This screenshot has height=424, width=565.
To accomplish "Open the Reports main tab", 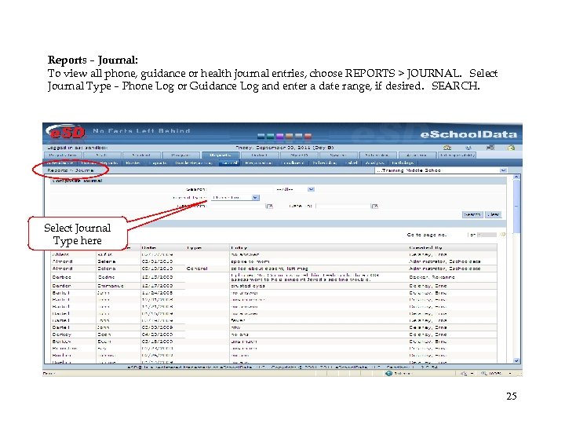I will click(220, 155).
